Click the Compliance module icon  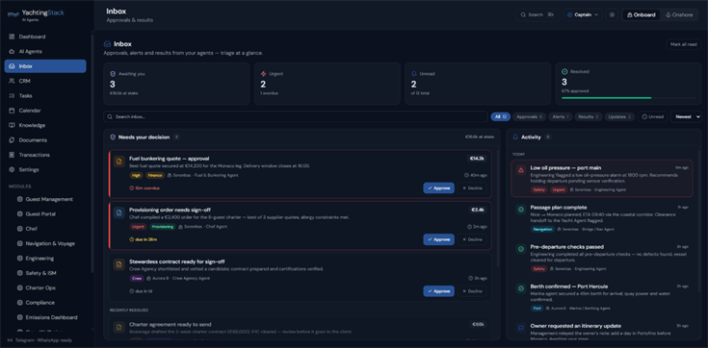tap(19, 303)
